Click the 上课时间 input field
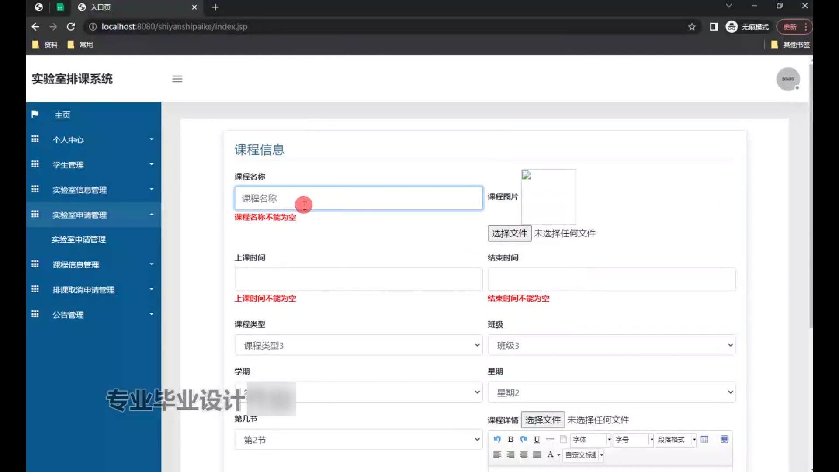 tap(358, 279)
